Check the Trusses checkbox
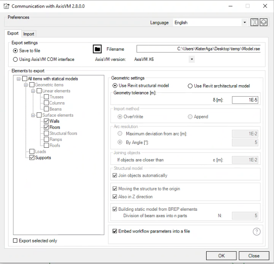 click(47, 97)
